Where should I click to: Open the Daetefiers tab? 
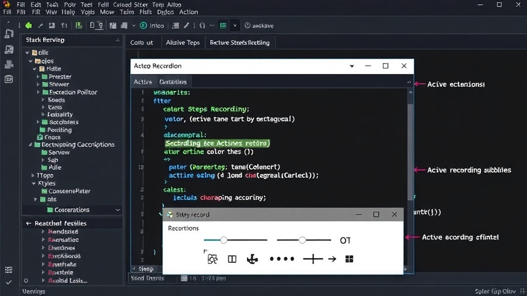click(x=173, y=82)
